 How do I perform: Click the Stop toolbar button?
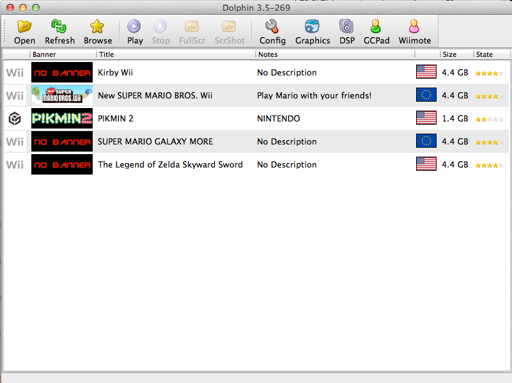pos(160,32)
